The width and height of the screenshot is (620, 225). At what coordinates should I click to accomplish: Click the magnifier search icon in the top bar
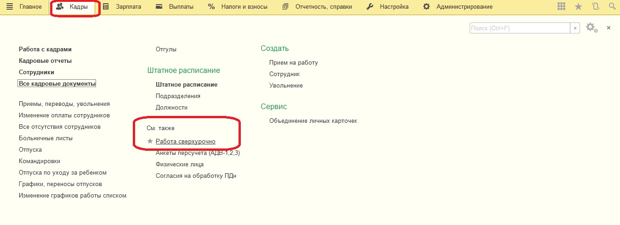tap(612, 6)
